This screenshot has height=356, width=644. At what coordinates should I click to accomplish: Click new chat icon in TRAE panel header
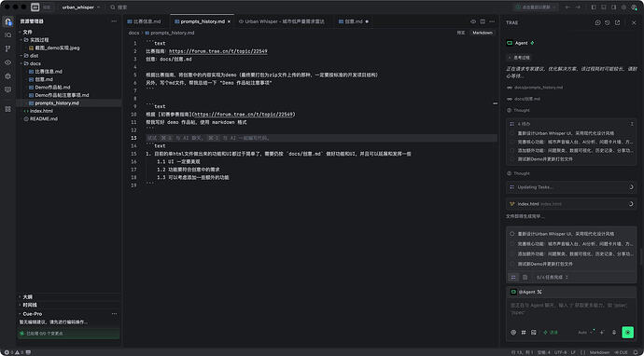point(597,22)
